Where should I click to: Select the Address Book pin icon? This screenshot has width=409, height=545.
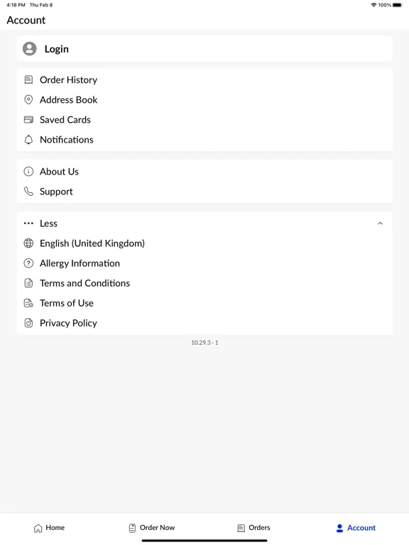[28, 100]
